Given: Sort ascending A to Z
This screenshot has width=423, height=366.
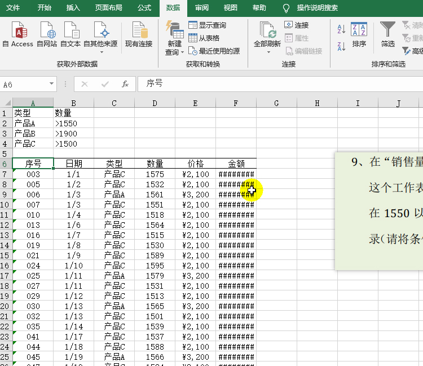Looking at the screenshot, I should coord(341,29).
